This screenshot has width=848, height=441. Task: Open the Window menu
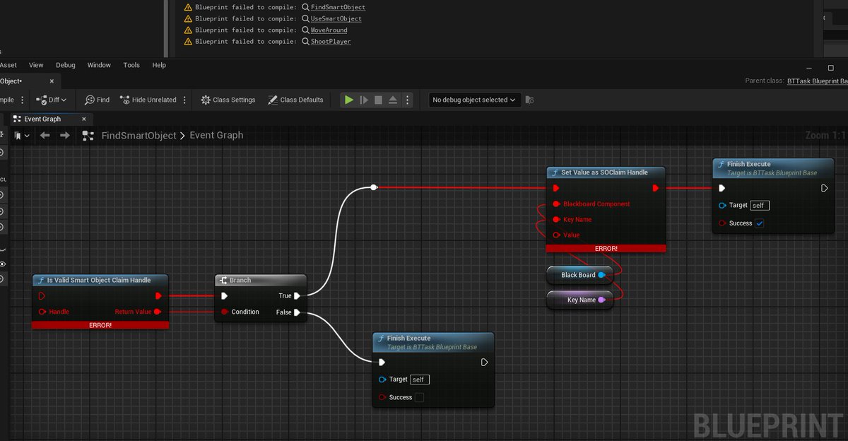coord(99,65)
